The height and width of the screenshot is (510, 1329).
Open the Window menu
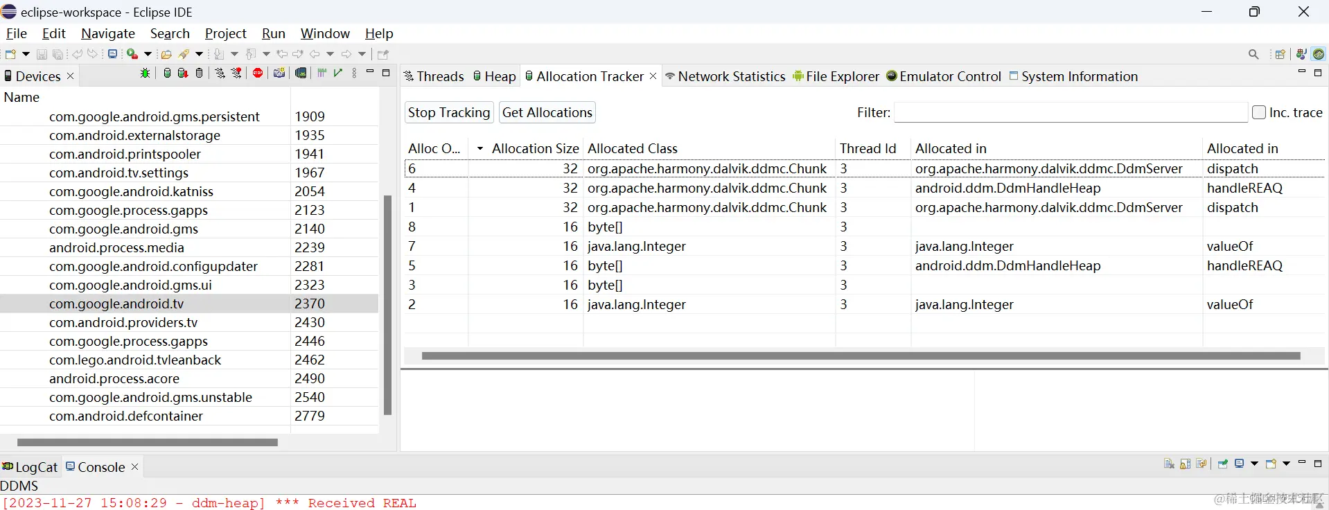coord(325,33)
